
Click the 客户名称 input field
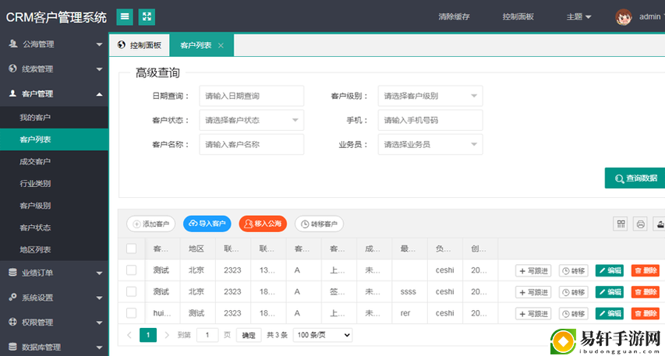click(x=252, y=145)
